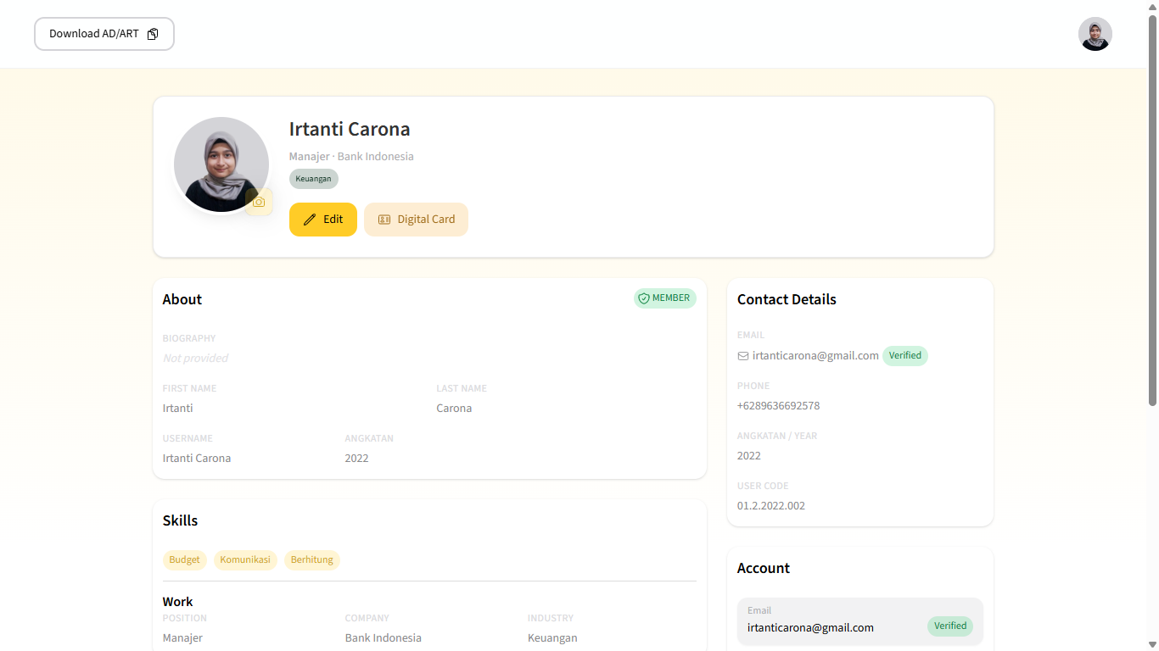This screenshot has width=1159, height=651.
Task: Click the Verified badge in Account section
Action: 949,626
